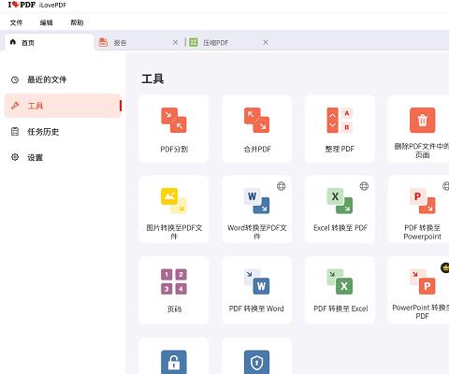Open the image to PDF tool icon
Image resolution: width=449 pixels, height=374 pixels.
(174, 200)
